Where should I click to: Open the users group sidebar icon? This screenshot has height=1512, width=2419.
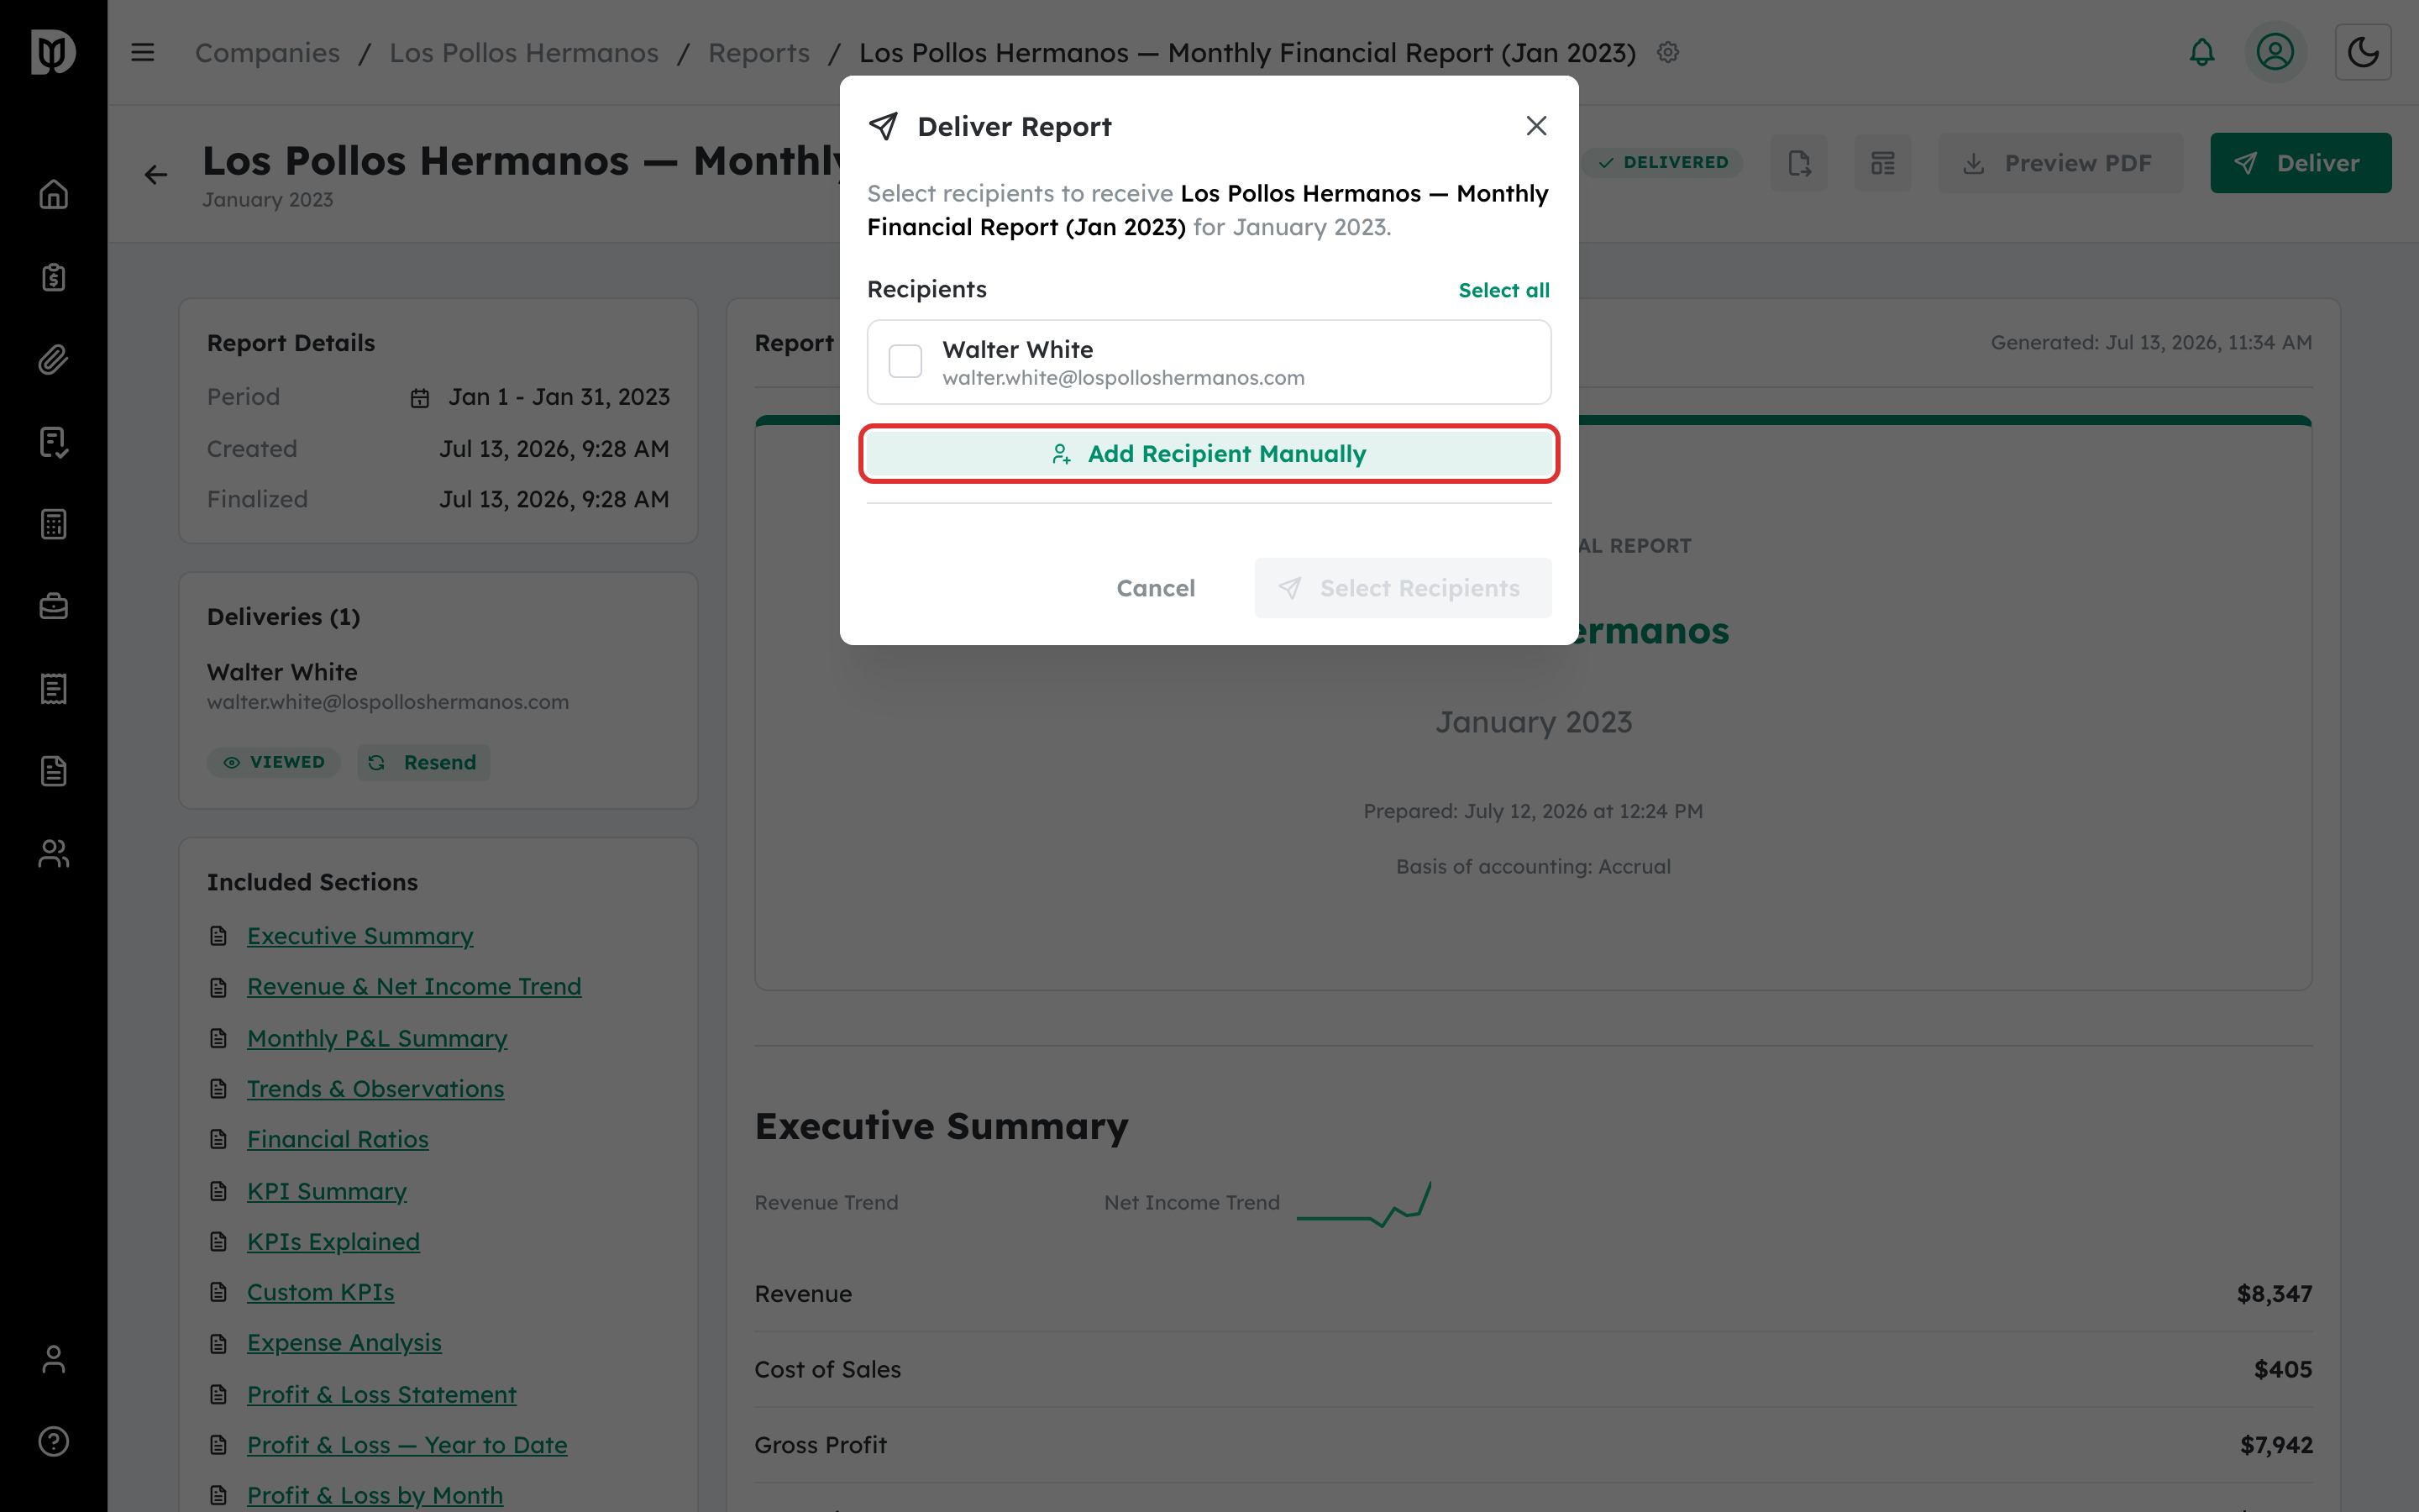coord(53,853)
